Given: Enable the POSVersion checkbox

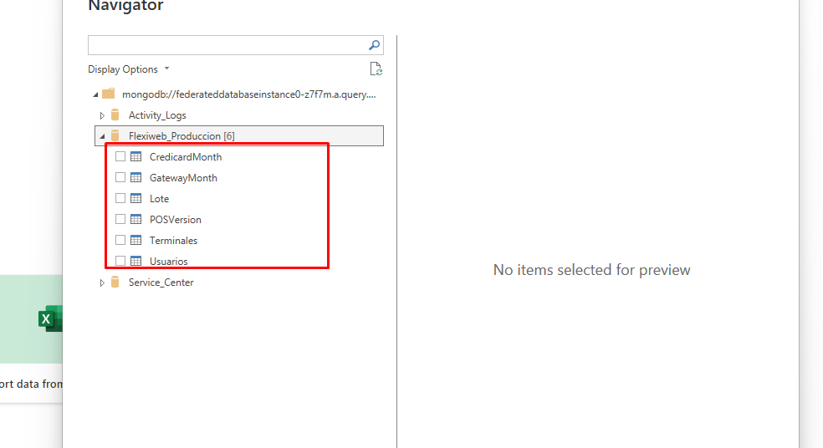Looking at the screenshot, I should click(120, 219).
